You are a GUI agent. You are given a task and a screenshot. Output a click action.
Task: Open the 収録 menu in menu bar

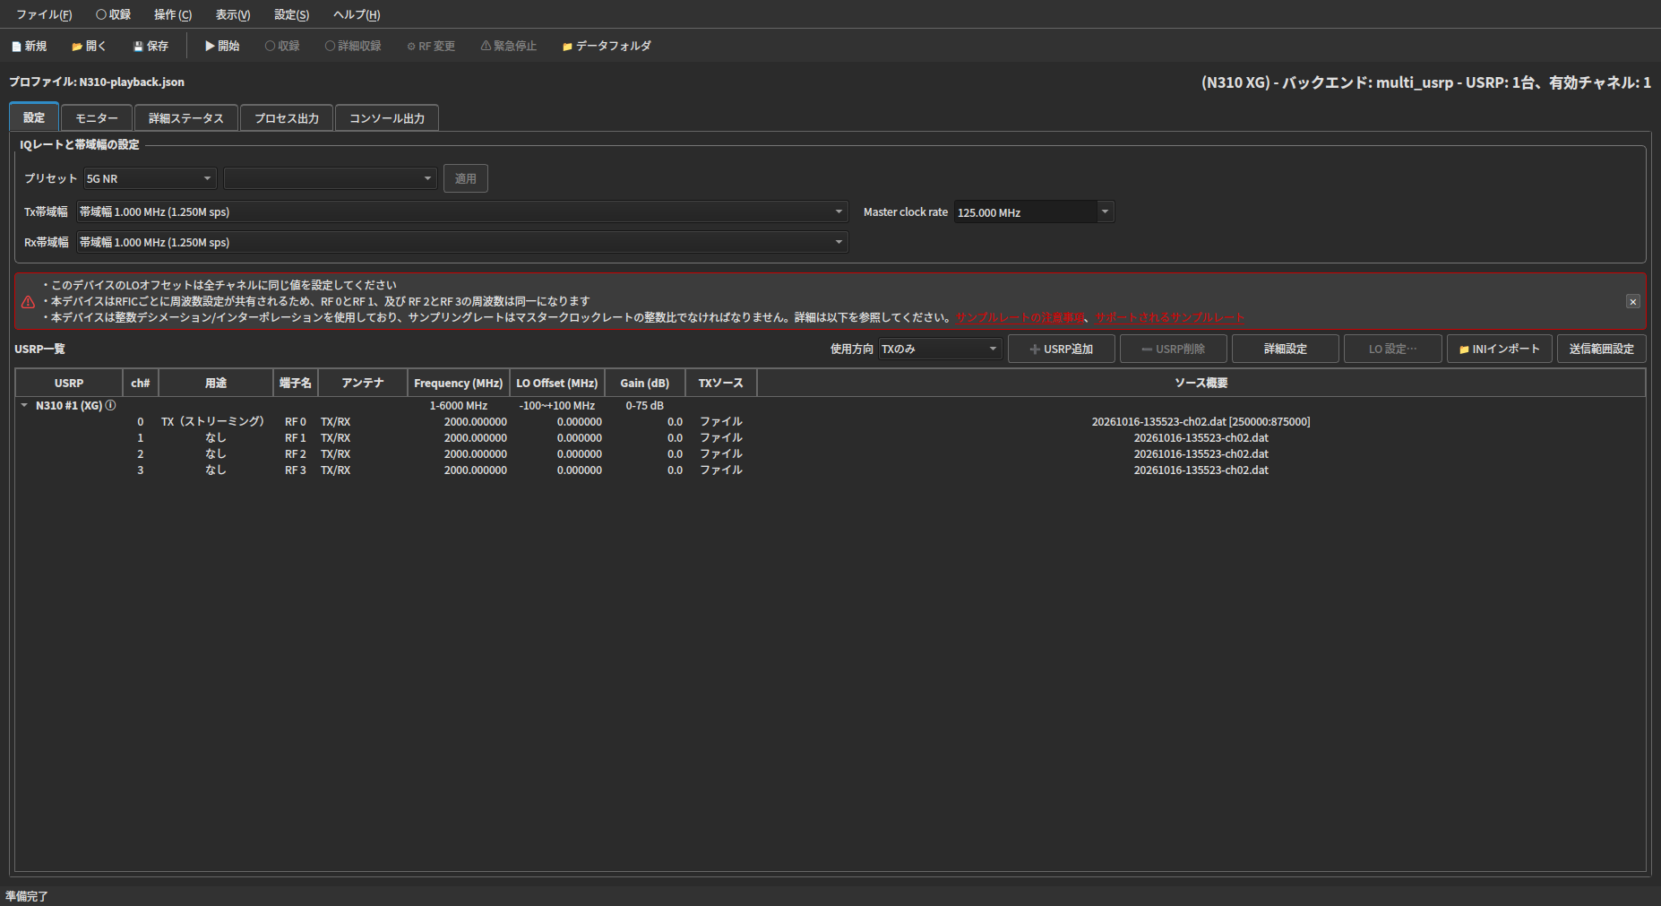pyautogui.click(x=114, y=14)
